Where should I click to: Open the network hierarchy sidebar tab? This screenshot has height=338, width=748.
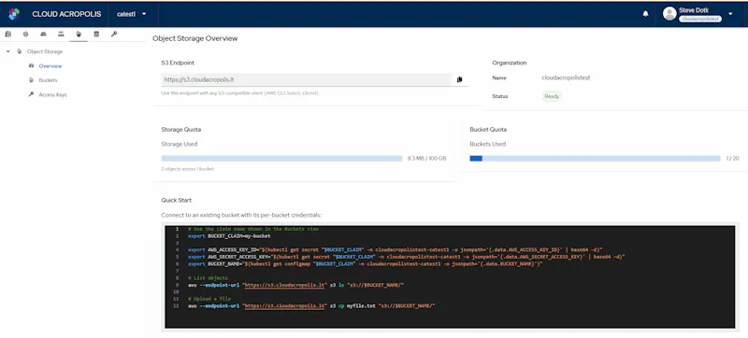(x=61, y=34)
